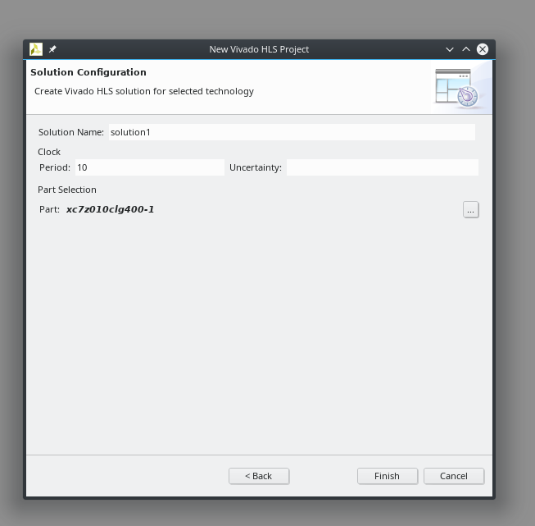Open part selection with the ellipsis button

471,209
